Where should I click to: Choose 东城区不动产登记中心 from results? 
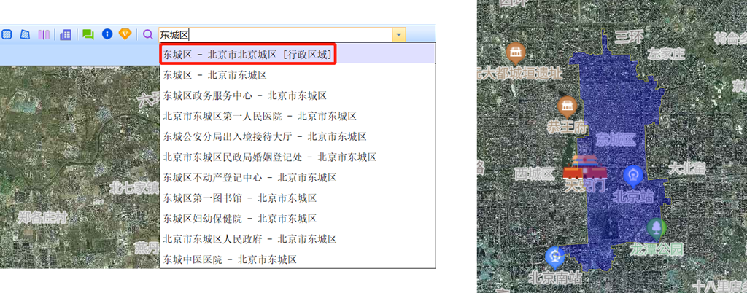[x=249, y=177]
